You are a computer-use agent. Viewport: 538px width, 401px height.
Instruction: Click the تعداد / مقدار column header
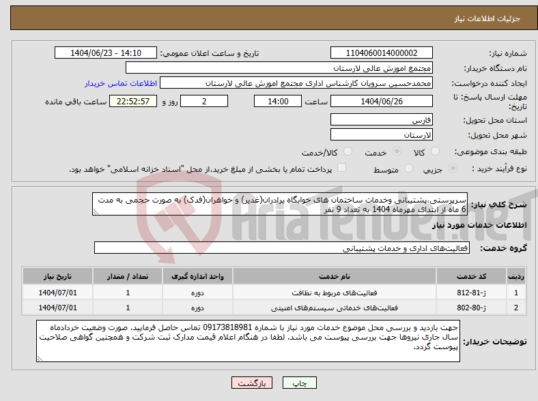click(128, 276)
